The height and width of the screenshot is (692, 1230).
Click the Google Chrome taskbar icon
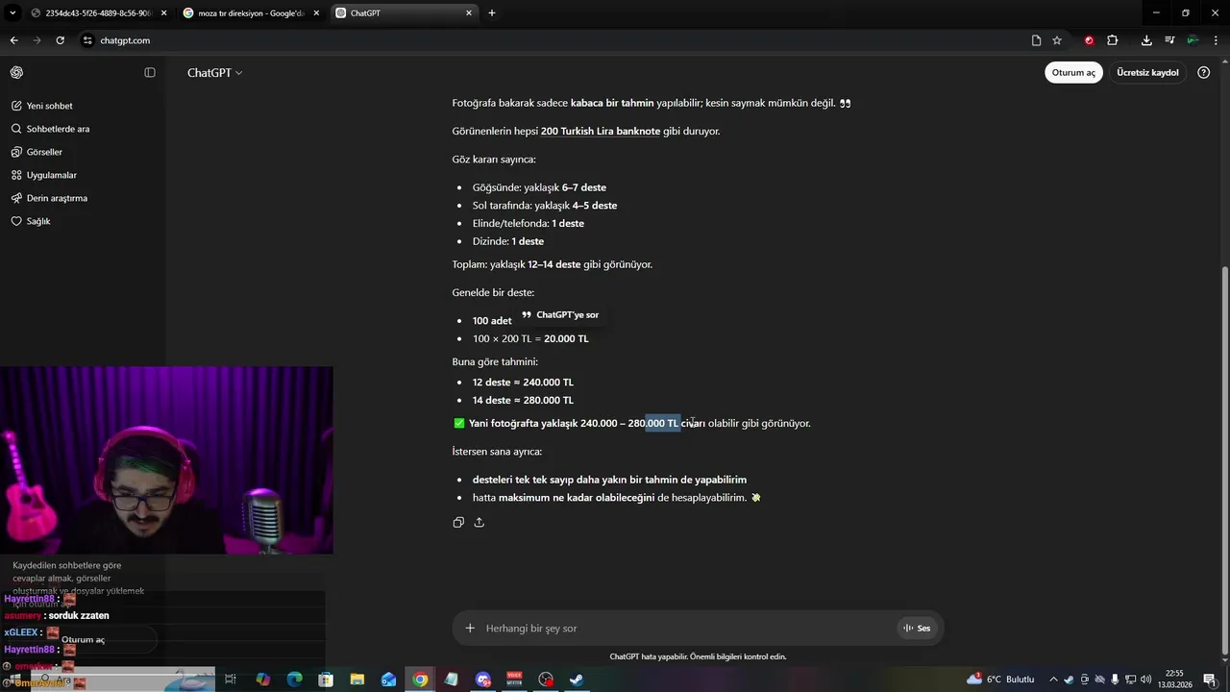click(x=420, y=680)
